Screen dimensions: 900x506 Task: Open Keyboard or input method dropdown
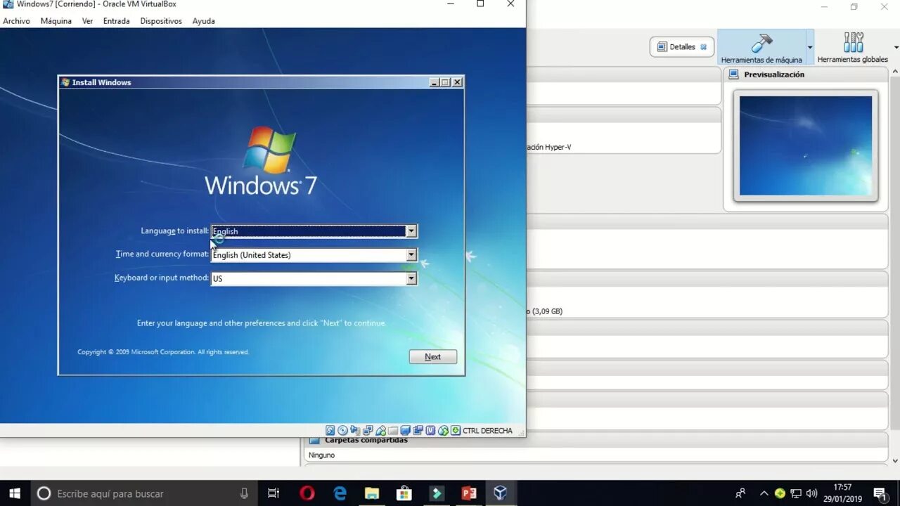point(411,279)
